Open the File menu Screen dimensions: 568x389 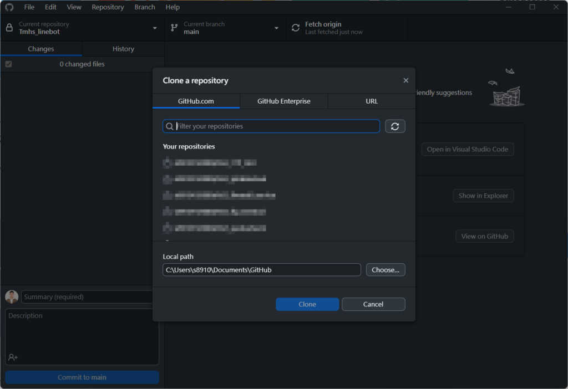(29, 7)
